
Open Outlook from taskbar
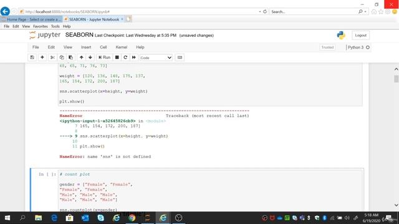(85, 218)
